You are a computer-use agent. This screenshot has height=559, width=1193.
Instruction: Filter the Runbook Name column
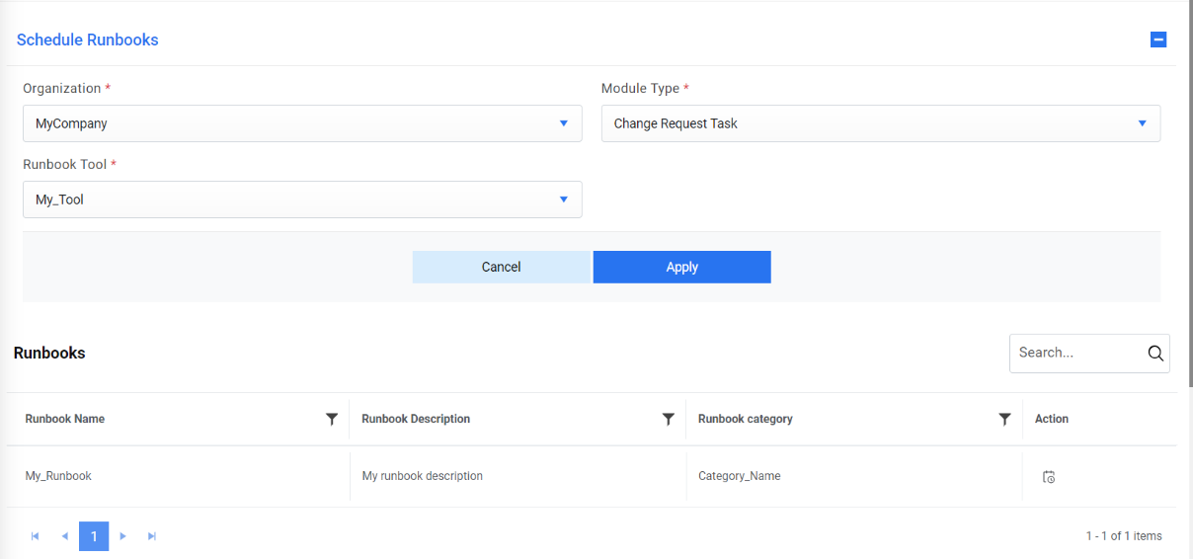(332, 419)
